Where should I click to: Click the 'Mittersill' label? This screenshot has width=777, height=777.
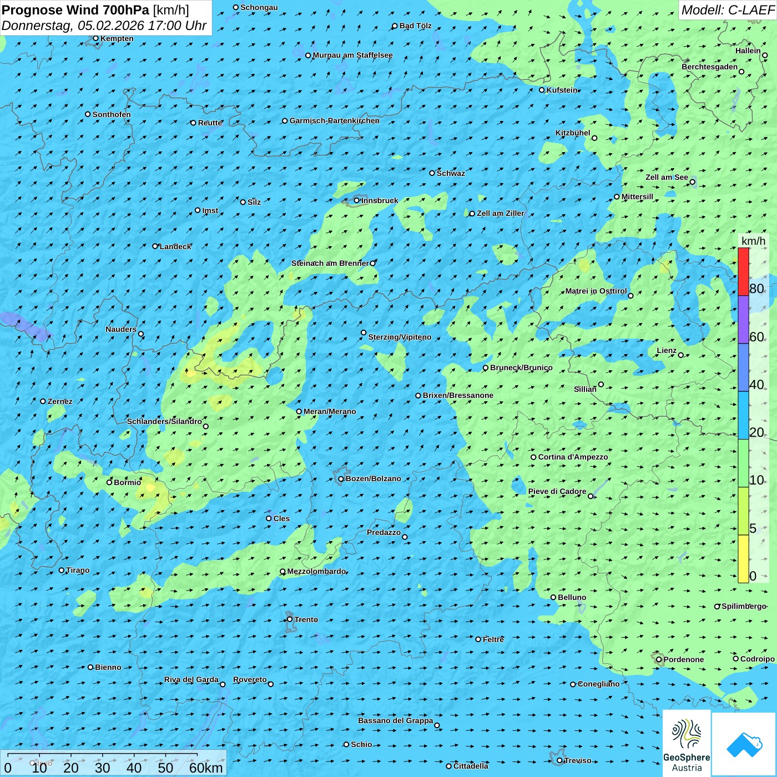638,196
